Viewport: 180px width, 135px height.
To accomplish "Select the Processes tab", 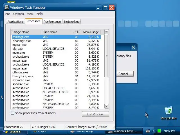I will click(34, 21).
